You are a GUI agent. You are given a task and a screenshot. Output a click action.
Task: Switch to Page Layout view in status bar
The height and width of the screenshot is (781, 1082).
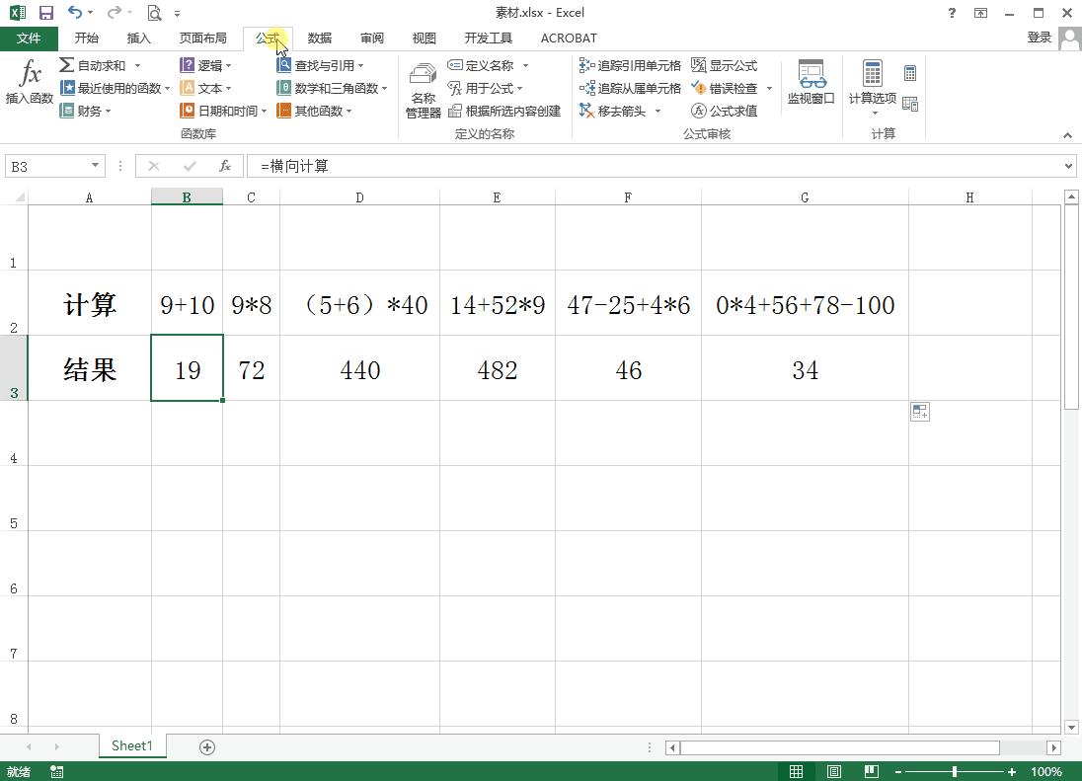833,771
